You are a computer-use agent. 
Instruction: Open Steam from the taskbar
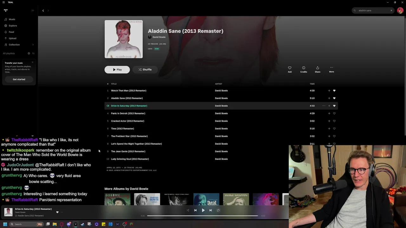(x=82, y=224)
